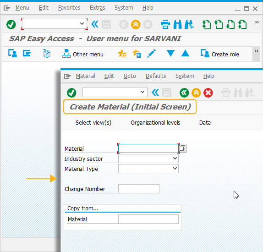Click the Organizational levels button

click(155, 123)
